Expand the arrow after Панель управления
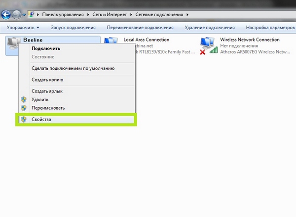 (88, 14)
